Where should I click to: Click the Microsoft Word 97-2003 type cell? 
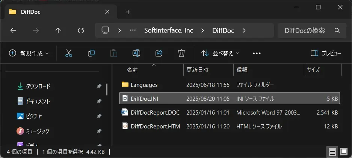tap(269, 113)
